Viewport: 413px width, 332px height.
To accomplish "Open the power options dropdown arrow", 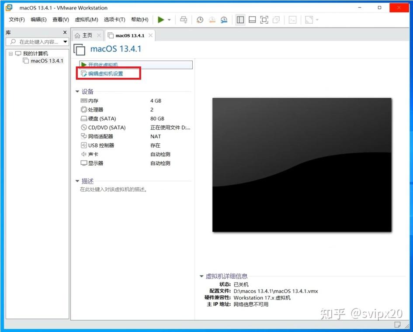I will tap(169, 20).
